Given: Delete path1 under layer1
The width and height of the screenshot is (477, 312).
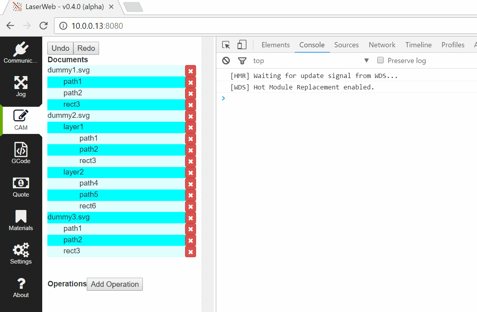Looking at the screenshot, I should coord(191,139).
